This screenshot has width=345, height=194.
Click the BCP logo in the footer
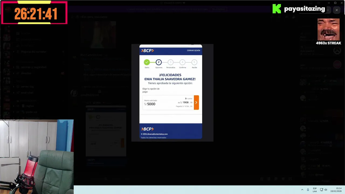click(x=147, y=129)
